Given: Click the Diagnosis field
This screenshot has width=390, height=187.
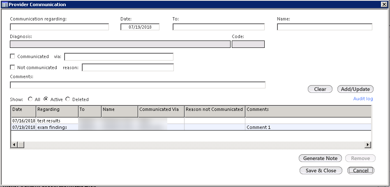Looking at the screenshot, I should coord(120,44).
